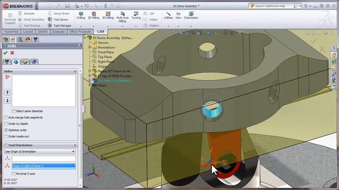Select the CAM tab
This screenshot has height=190, width=339.
click(x=101, y=32)
